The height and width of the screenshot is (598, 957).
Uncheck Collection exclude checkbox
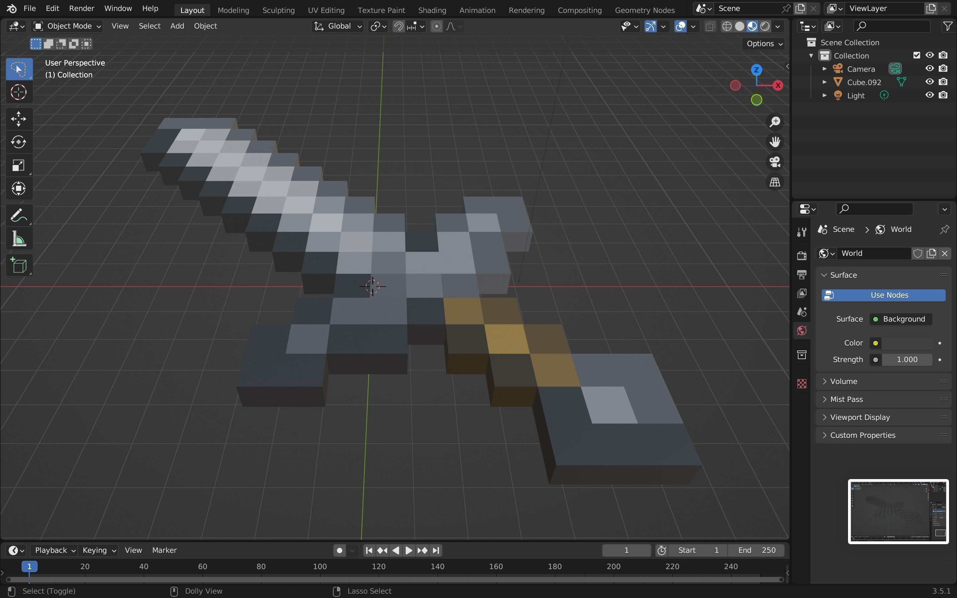point(917,55)
